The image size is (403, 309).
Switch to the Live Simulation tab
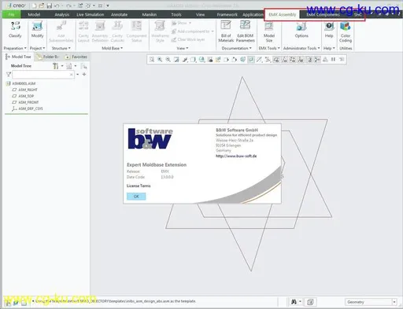tap(91, 14)
